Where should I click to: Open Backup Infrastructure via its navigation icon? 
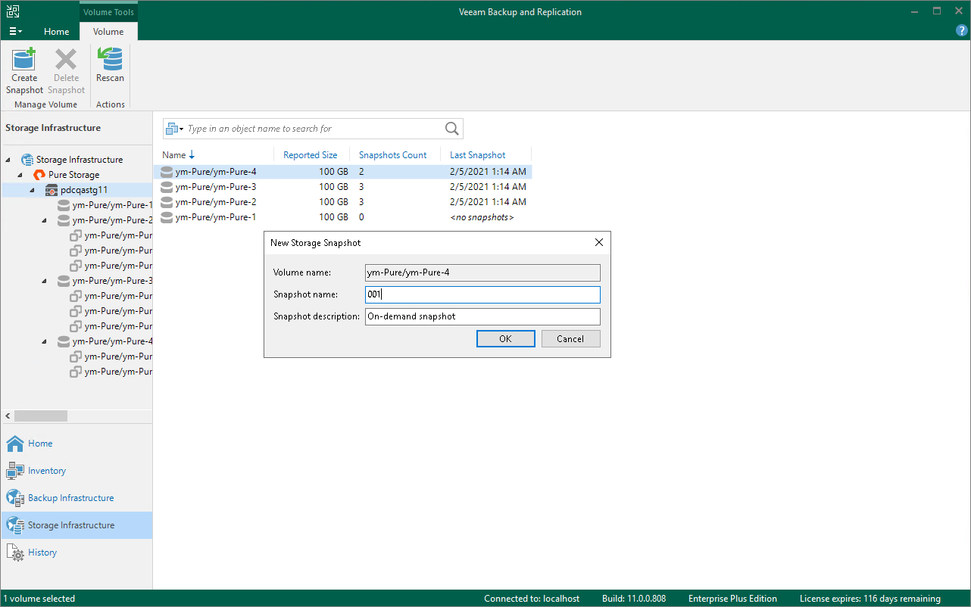[x=15, y=498]
